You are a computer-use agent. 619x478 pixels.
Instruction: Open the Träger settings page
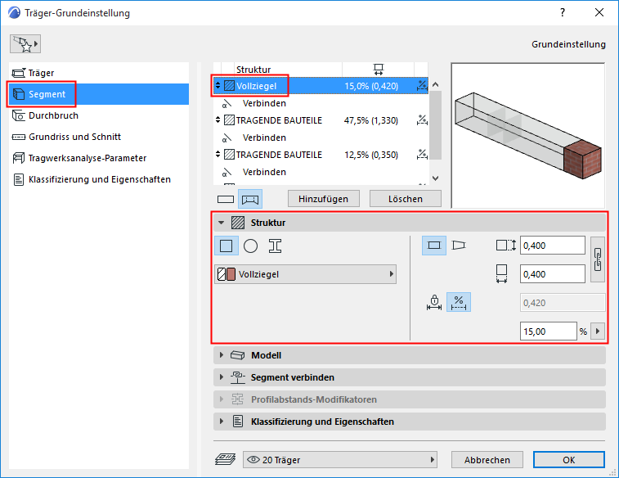(99, 73)
